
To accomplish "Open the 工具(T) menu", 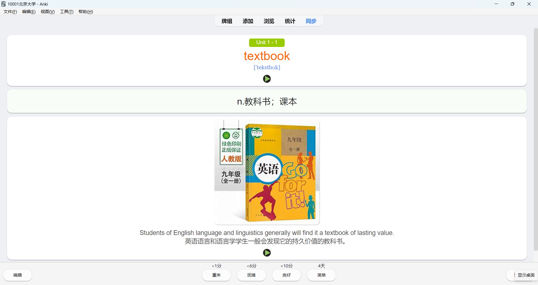I will tap(67, 12).
